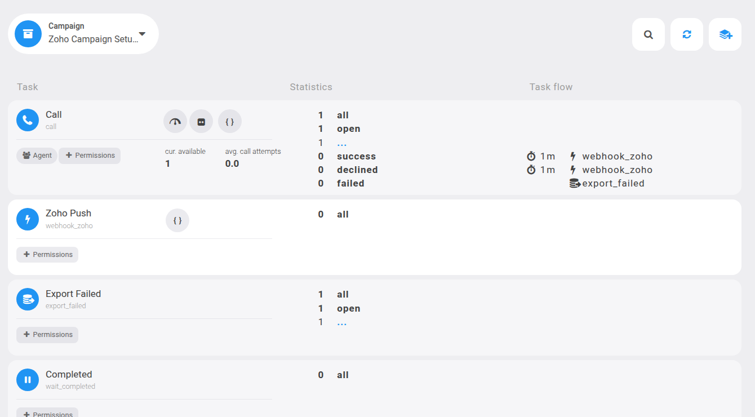755x417 pixels.
Task: Click the robot face icon in Call task
Action: click(201, 121)
